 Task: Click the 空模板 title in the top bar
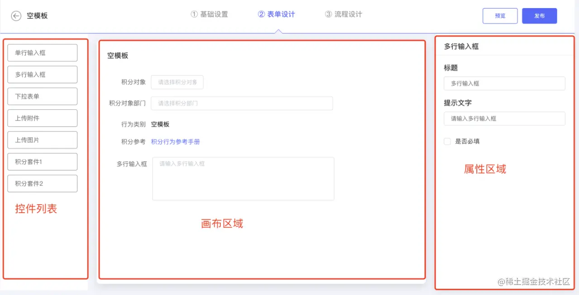tap(37, 16)
